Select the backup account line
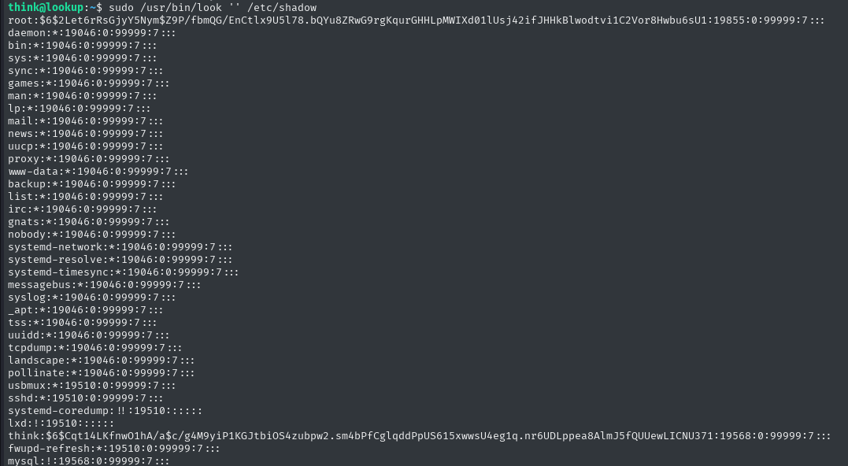Image resolution: width=848 pixels, height=466 pixels. [92, 184]
